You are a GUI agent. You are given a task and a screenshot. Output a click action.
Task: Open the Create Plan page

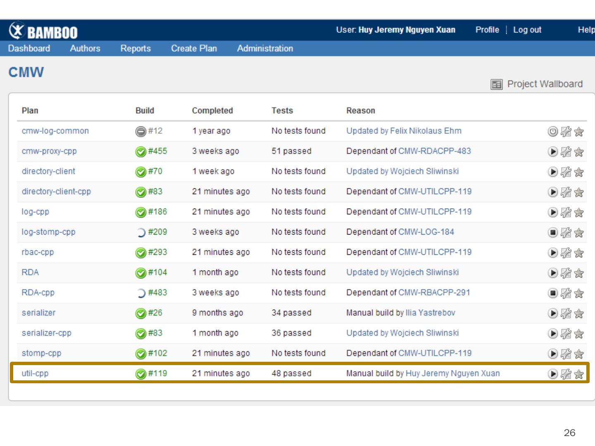point(194,48)
